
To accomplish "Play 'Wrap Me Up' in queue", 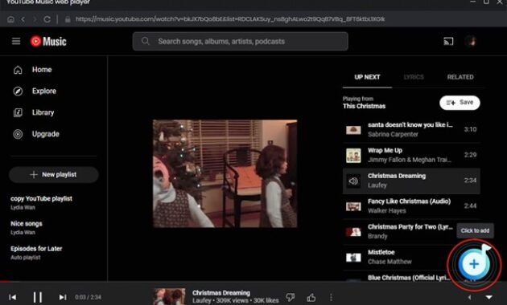I will click(x=411, y=155).
